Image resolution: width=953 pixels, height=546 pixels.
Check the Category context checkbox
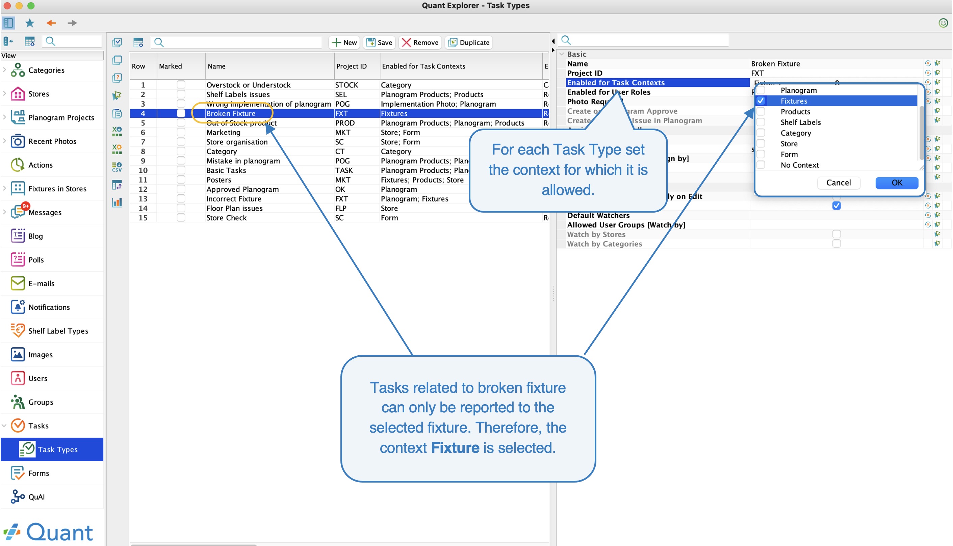(x=761, y=133)
